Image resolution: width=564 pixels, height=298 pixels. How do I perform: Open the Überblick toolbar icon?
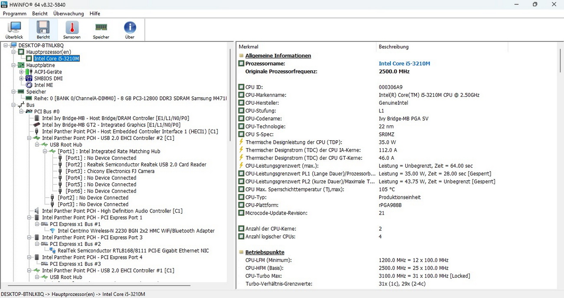14,30
